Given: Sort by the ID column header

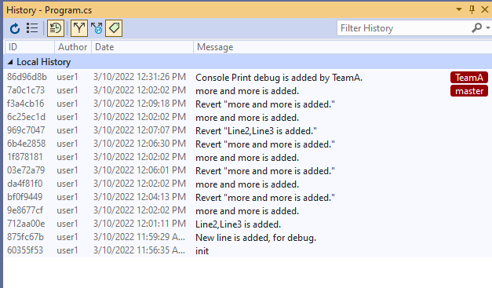Looking at the screenshot, I should 29,47.
